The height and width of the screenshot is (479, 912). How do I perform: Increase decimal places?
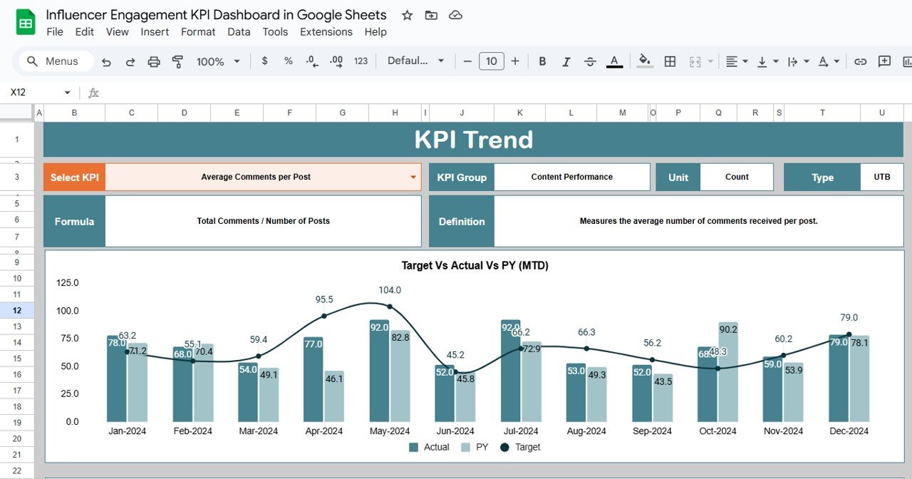click(336, 61)
